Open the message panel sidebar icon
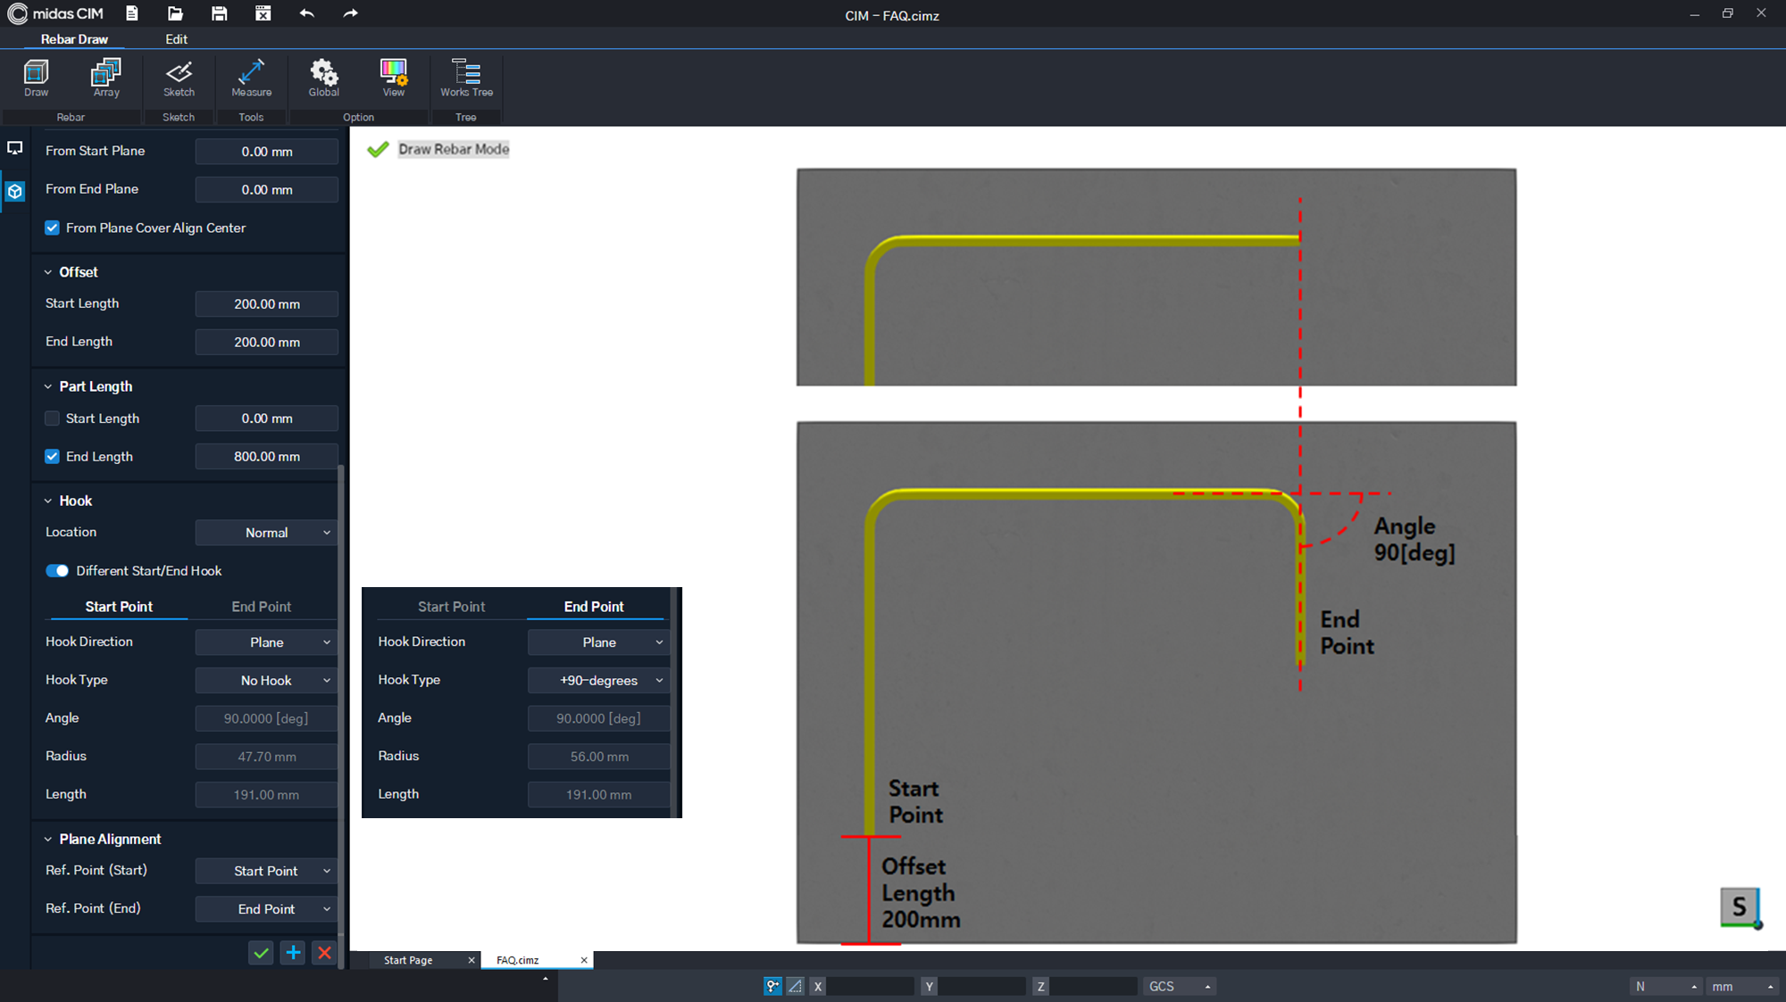This screenshot has height=1002, width=1786. (15, 148)
